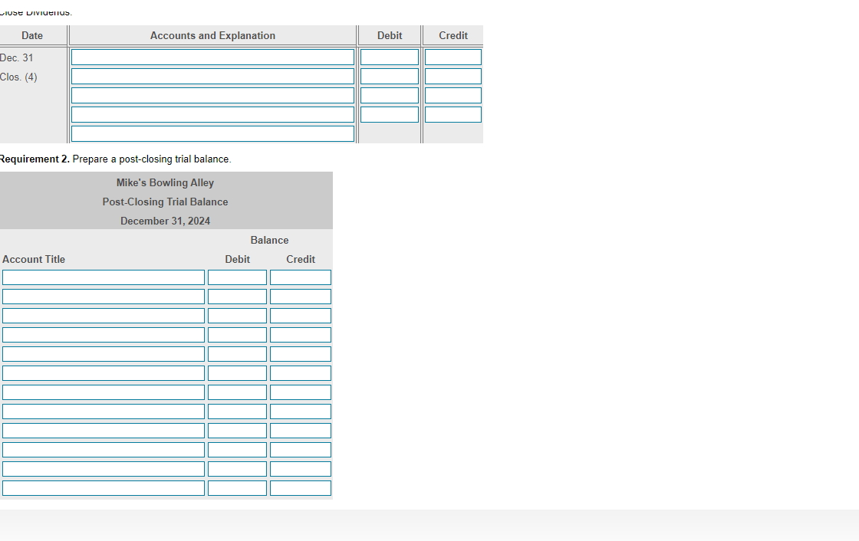This screenshot has width=859, height=541.
Task: Click the Dec. 31 row journal debit field
Action: tap(390, 57)
